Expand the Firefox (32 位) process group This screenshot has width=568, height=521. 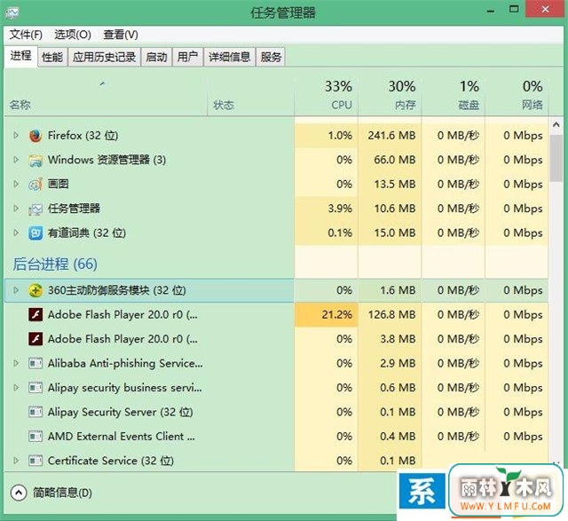(x=16, y=135)
